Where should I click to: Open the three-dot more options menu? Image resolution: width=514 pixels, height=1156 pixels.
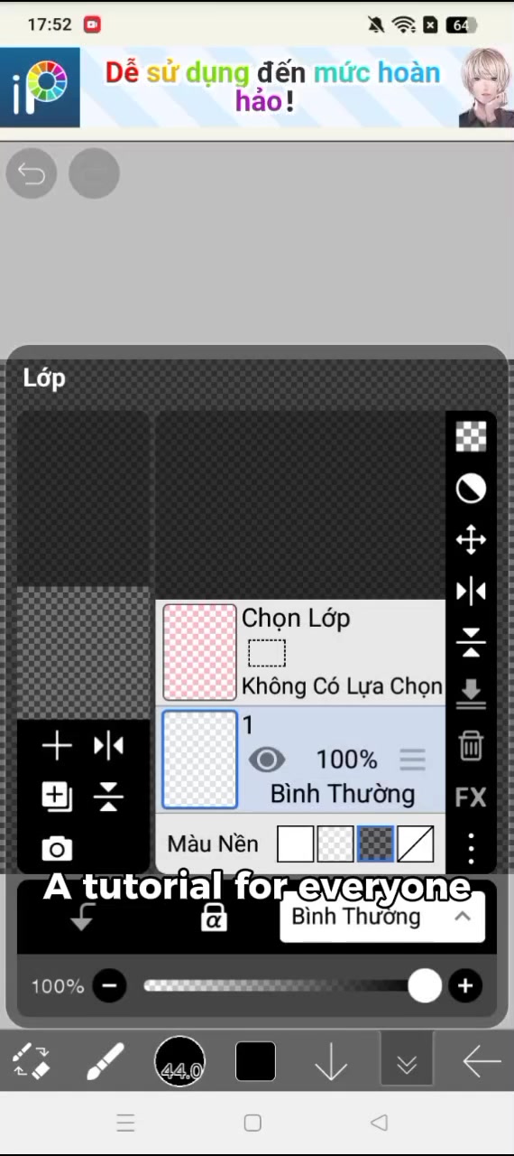tap(471, 849)
